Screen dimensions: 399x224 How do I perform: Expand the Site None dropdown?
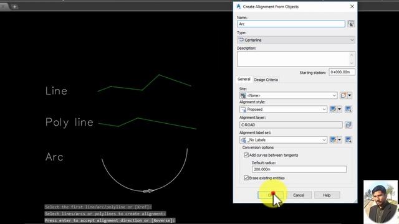[x=288, y=95]
